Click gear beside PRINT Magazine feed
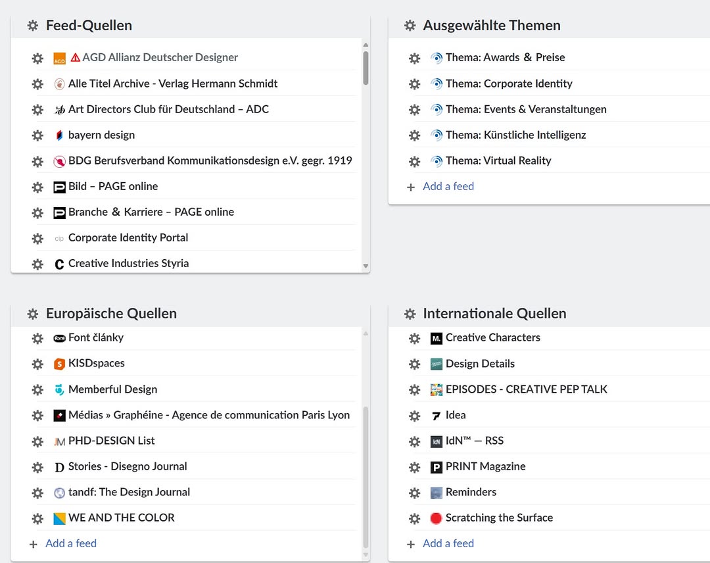Viewport: 710px width, 563px height. tap(414, 466)
